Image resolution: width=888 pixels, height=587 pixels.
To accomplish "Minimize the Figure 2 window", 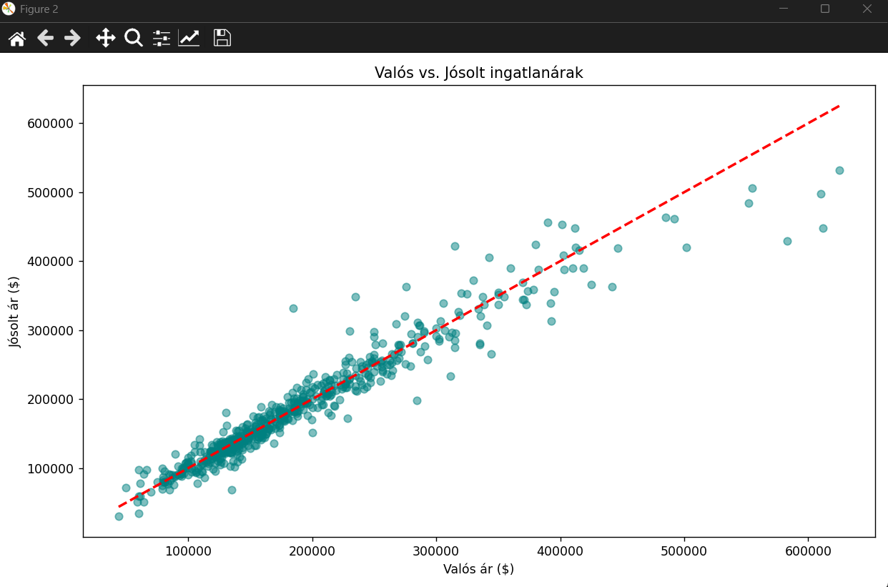I will coord(784,9).
